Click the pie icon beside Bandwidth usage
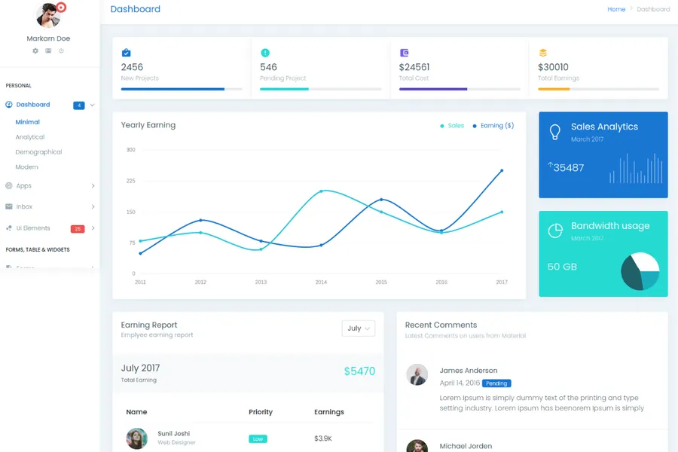This screenshot has height=452, width=678. 555,231
